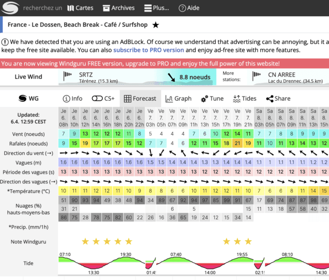
Task: Favorite the Le Dossen spot with star
Action: click(156, 25)
